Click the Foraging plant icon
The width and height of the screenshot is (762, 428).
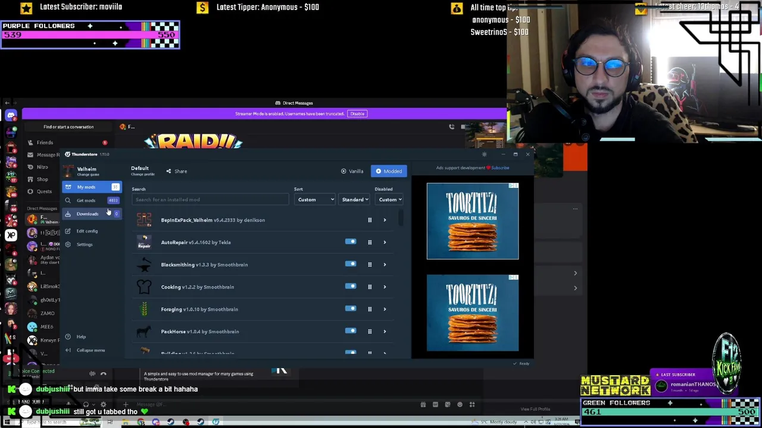click(x=144, y=309)
